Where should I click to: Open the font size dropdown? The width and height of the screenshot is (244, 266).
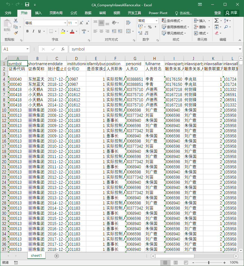click(x=76, y=23)
